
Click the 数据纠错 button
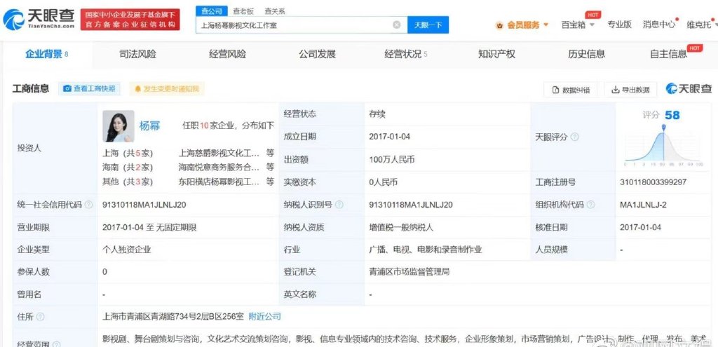tap(571, 90)
